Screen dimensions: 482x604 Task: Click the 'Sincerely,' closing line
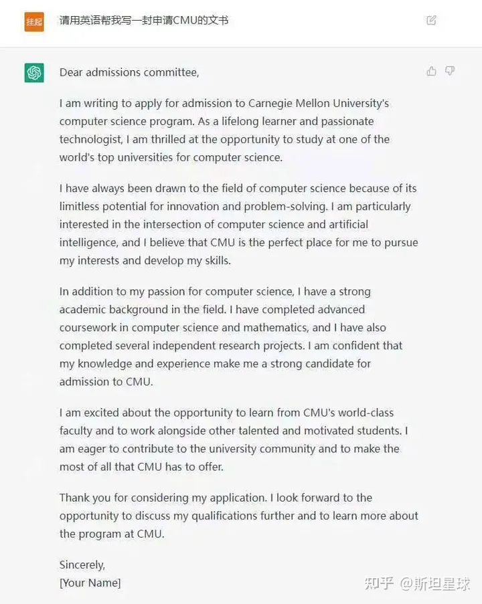[82, 565]
